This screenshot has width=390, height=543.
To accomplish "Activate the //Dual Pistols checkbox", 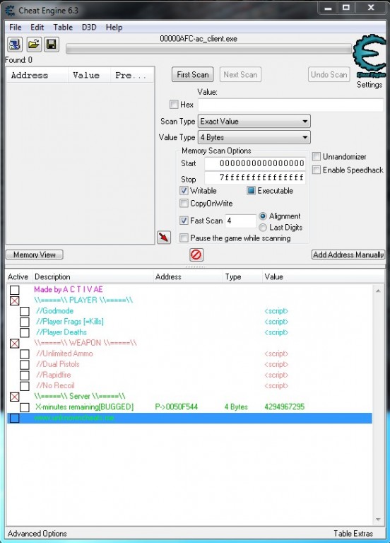I will click(x=25, y=365).
